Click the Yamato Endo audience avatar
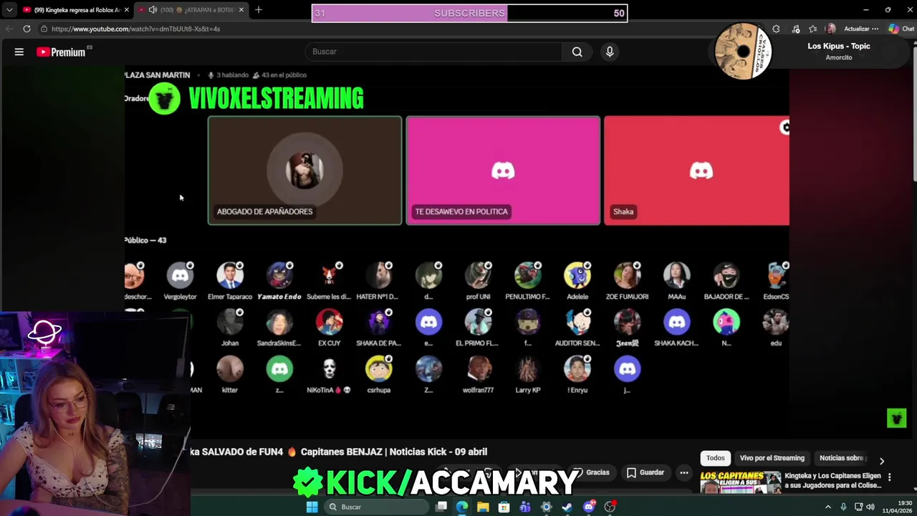The width and height of the screenshot is (917, 516). tap(279, 275)
